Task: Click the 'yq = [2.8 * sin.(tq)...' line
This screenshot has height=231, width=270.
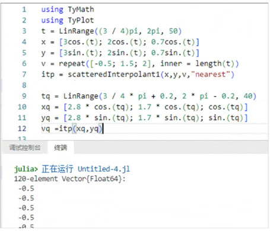Action: click(144, 118)
